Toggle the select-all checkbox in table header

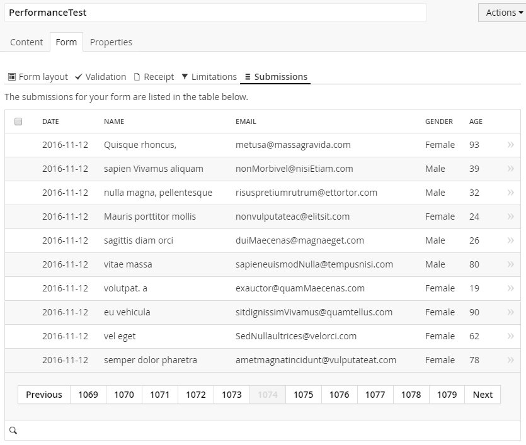18,120
